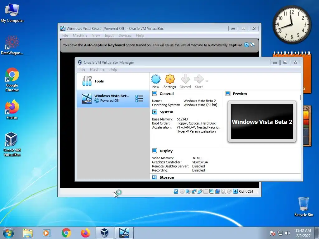The image size is (319, 239).
Task: Click the Windows Start orb
Action: pos(8,233)
